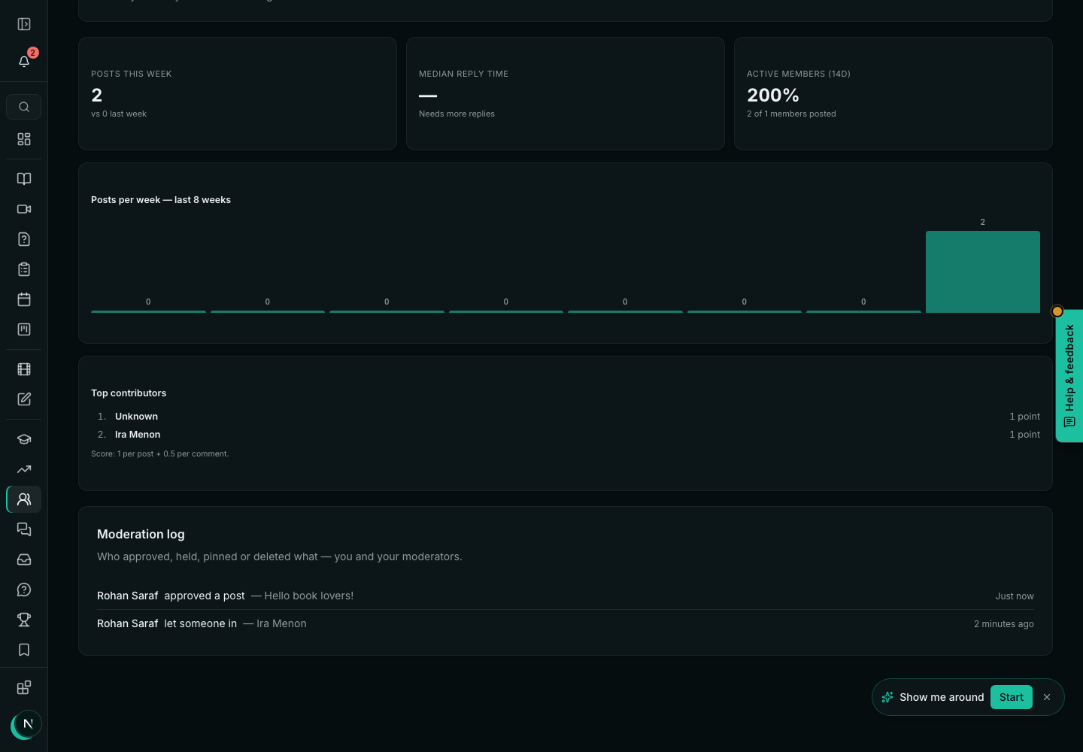Select the active people icon in sidebar
1083x752 pixels.
tap(24, 499)
